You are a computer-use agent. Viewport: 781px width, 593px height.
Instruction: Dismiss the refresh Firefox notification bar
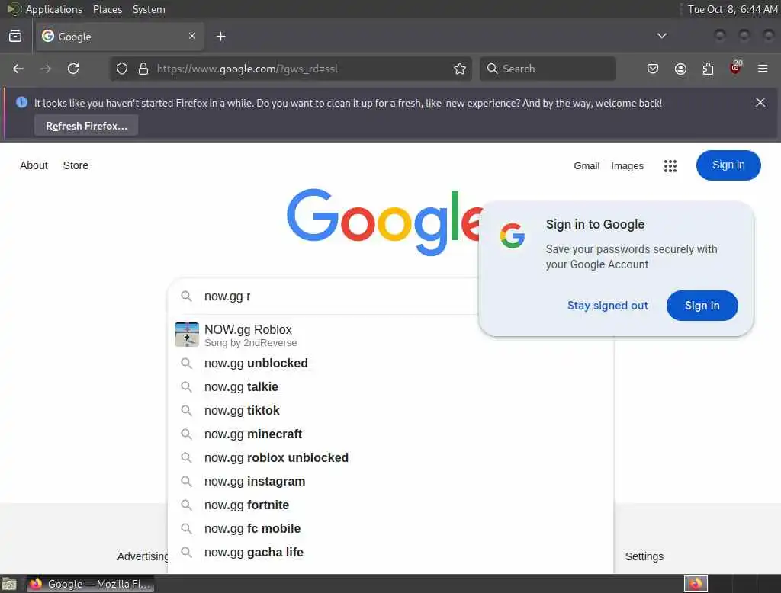(760, 102)
